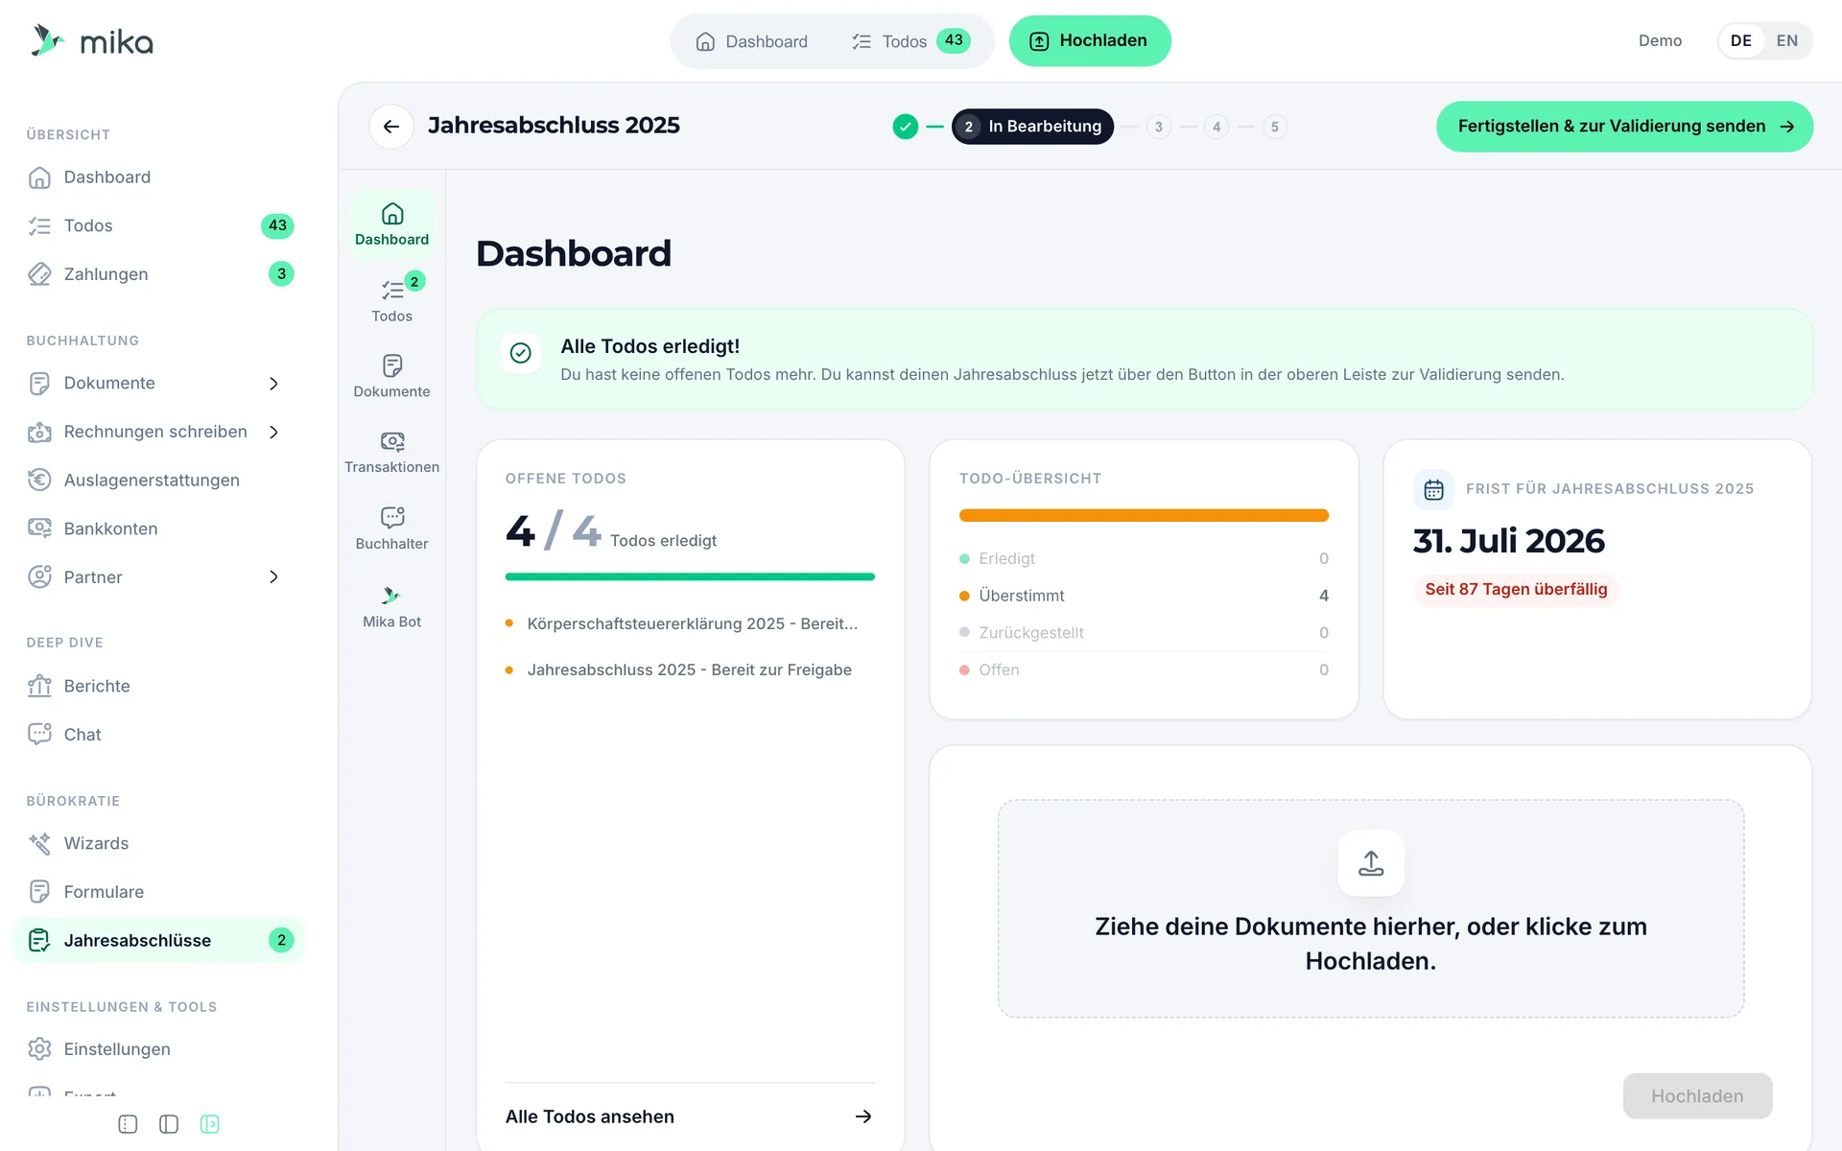Click step 3 in the progress stepper

pyautogui.click(x=1158, y=127)
